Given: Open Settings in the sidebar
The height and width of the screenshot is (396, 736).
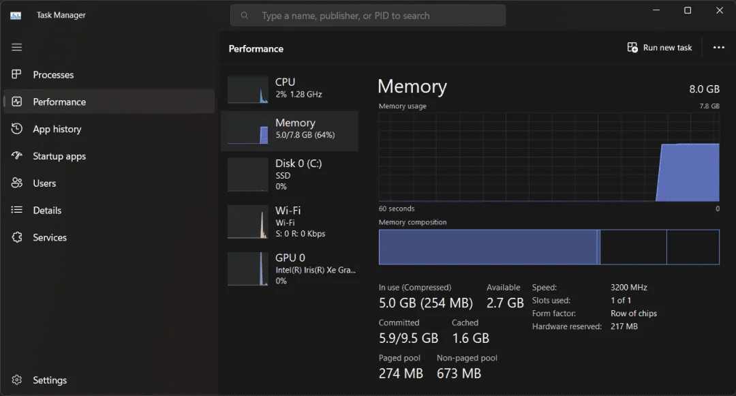Looking at the screenshot, I should pos(109,380).
